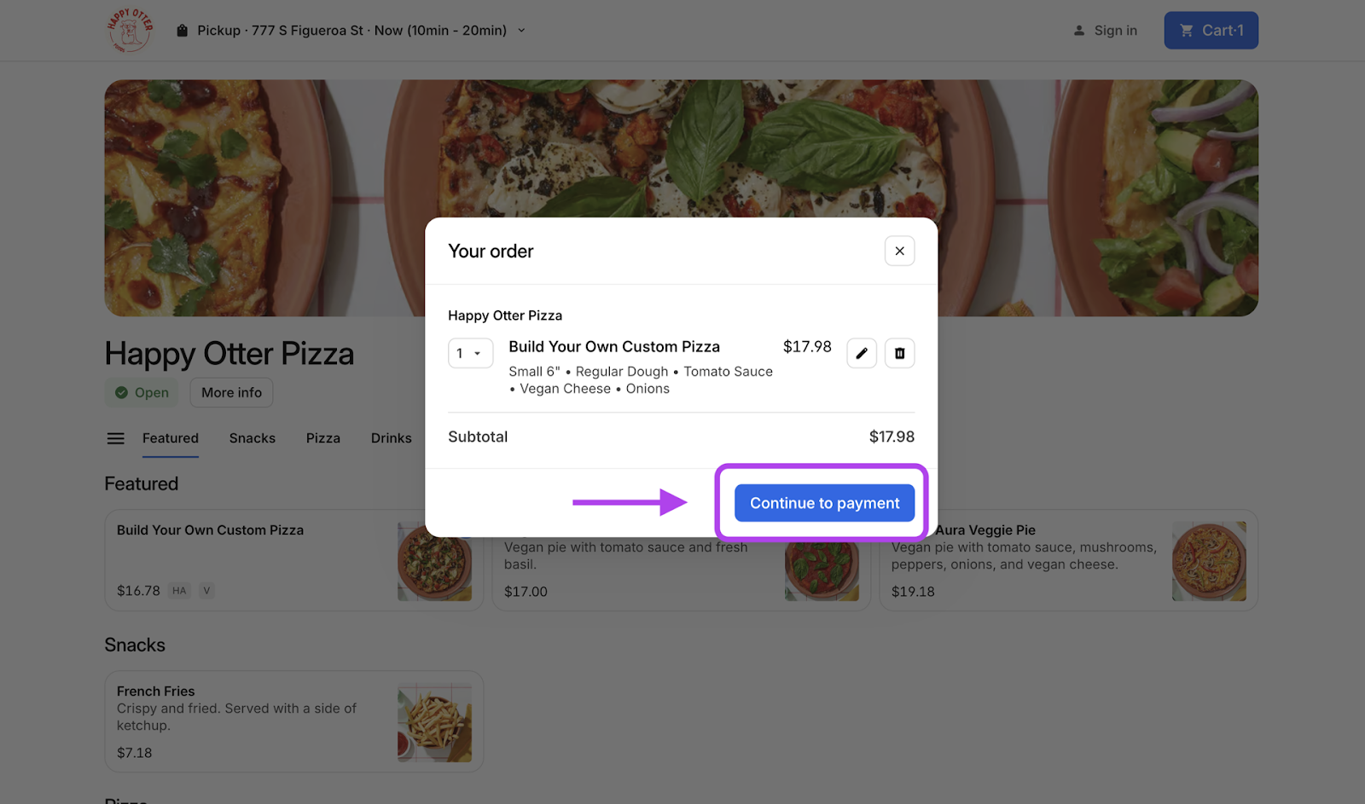Expand the pickup time and location chevron
The width and height of the screenshot is (1365, 804).
click(x=521, y=31)
